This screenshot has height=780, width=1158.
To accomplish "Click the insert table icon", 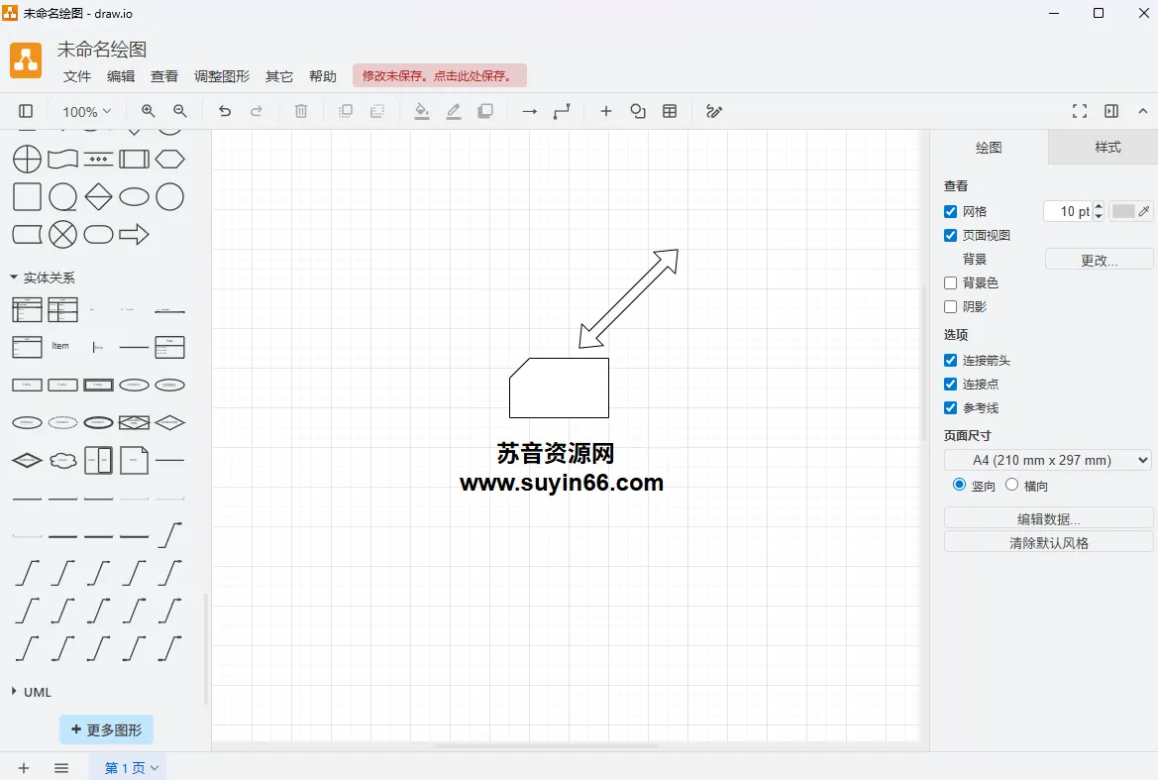I will tap(670, 111).
